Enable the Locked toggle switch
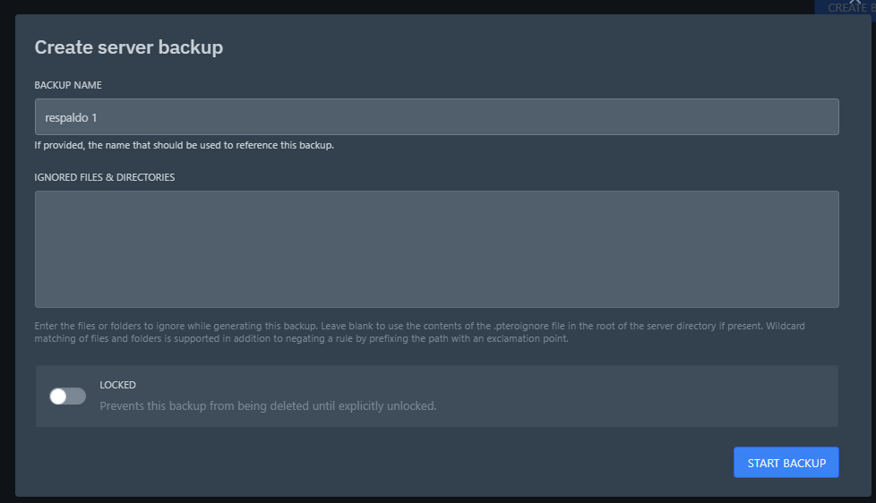 (67, 396)
